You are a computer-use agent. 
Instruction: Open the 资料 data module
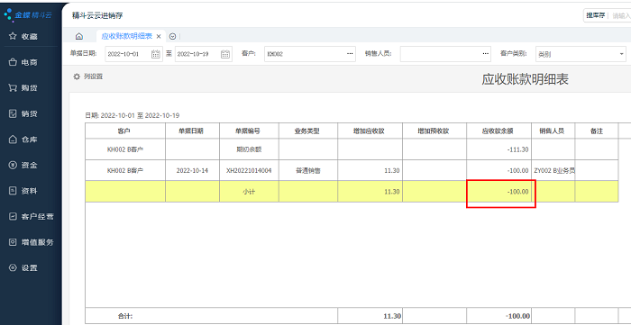(x=23, y=191)
